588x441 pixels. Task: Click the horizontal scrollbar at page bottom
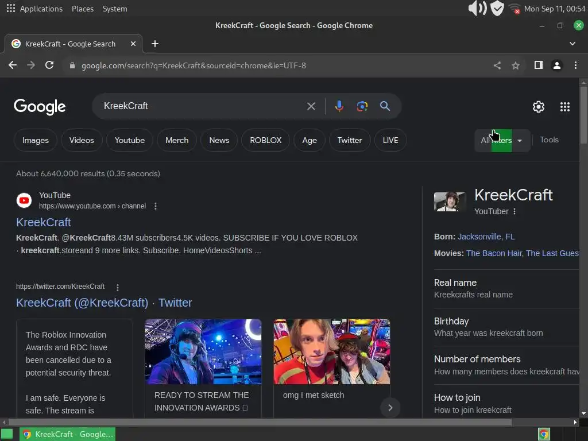click(x=260, y=422)
